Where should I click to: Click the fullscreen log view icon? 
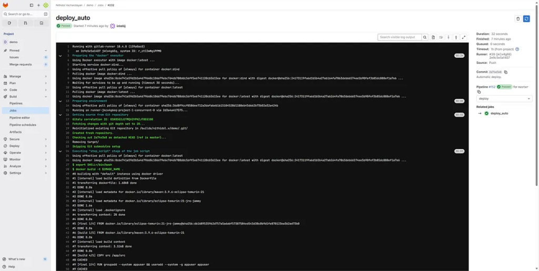pos(464,37)
